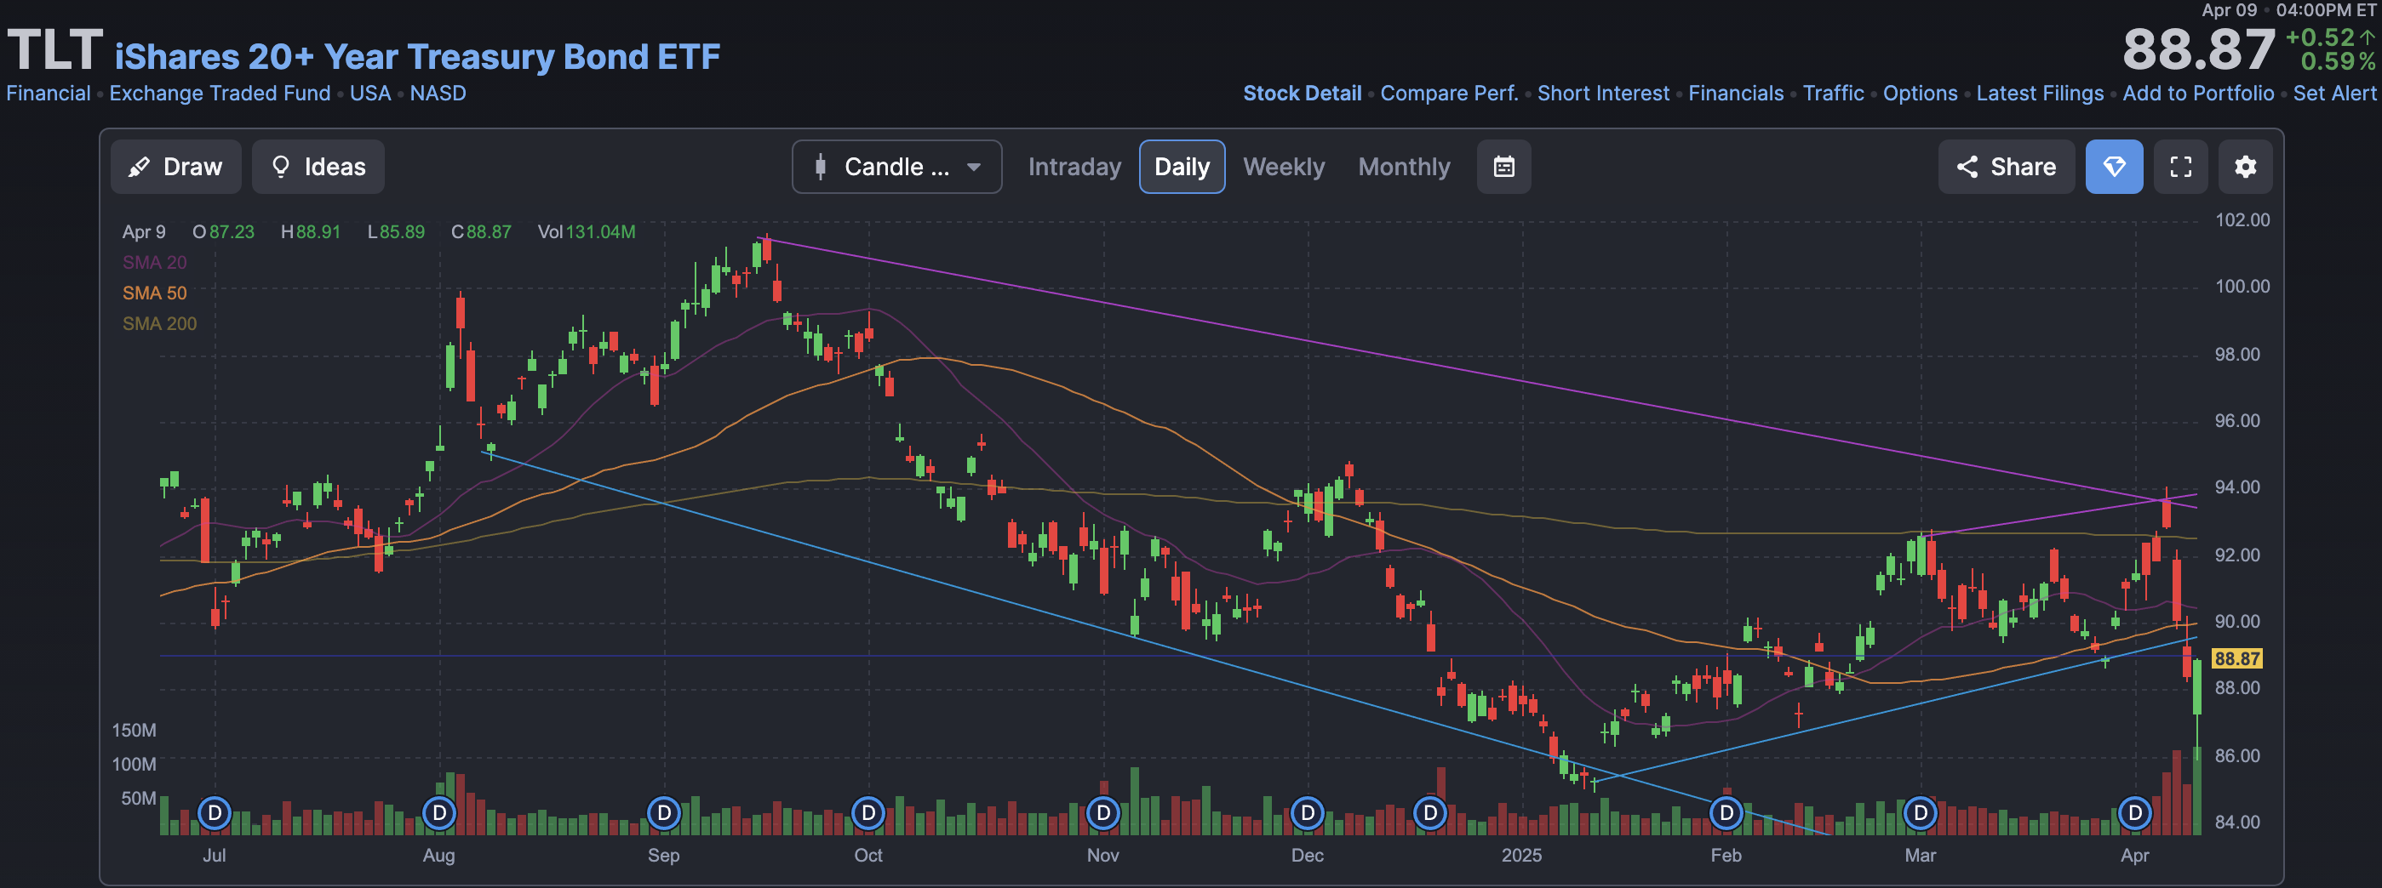This screenshot has height=888, width=2382.
Task: Click the TLT ticker symbol
Action: click(54, 50)
